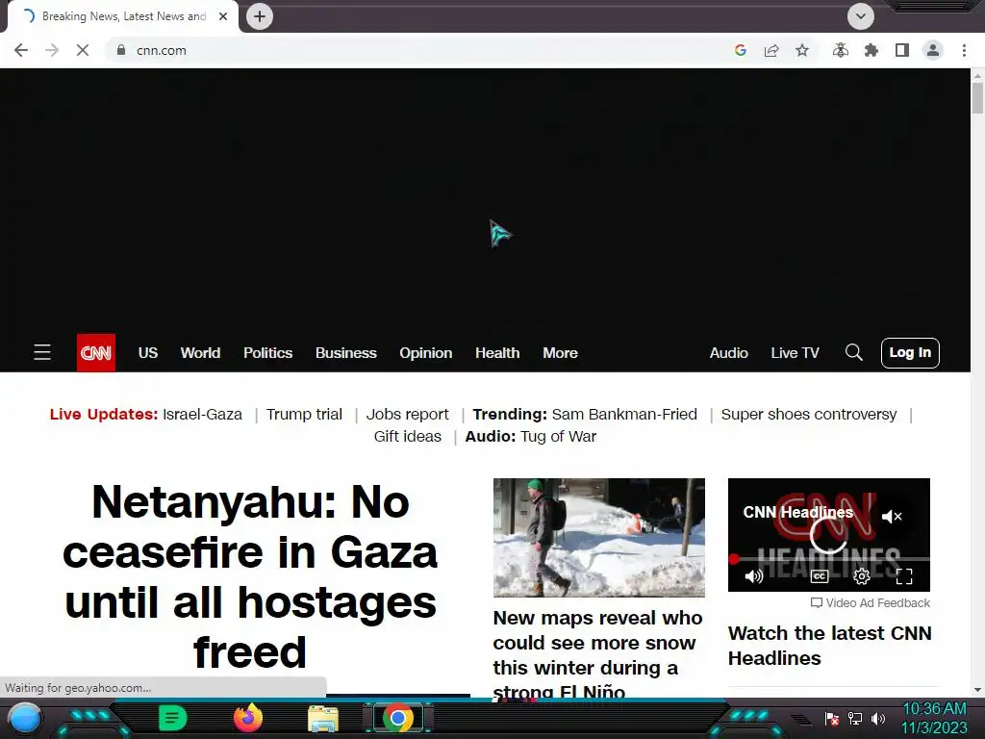Click the snowy street photo thumbnail

[x=598, y=537]
